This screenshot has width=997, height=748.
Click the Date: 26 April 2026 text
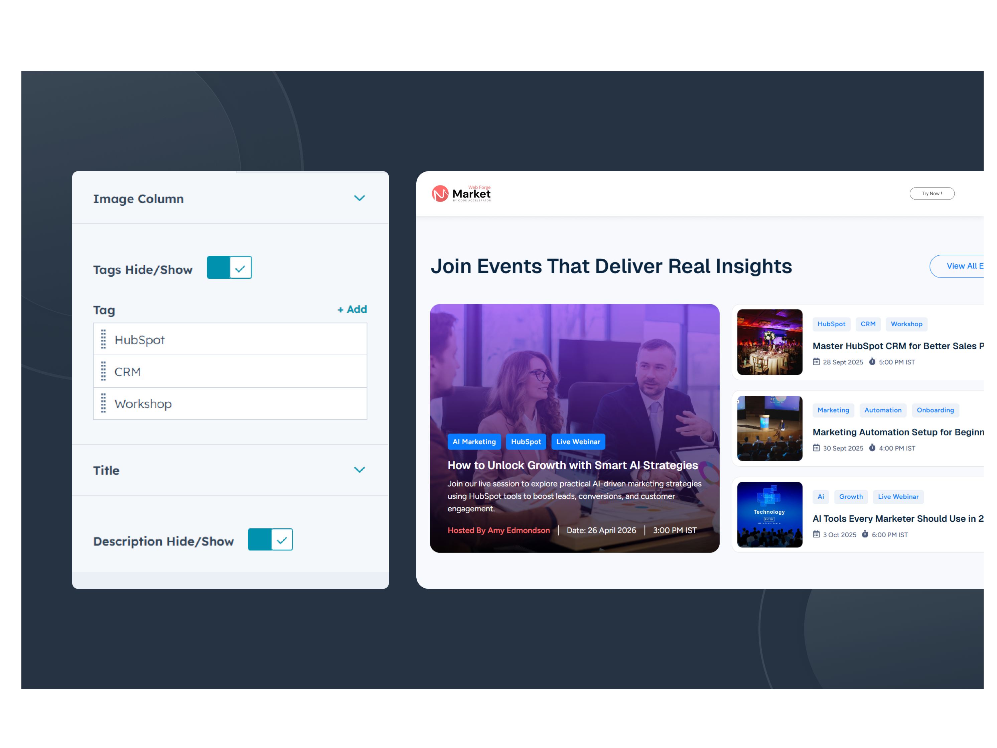601,530
